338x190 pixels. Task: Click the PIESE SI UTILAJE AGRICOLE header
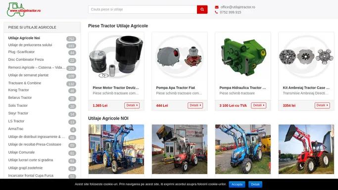(32, 27)
